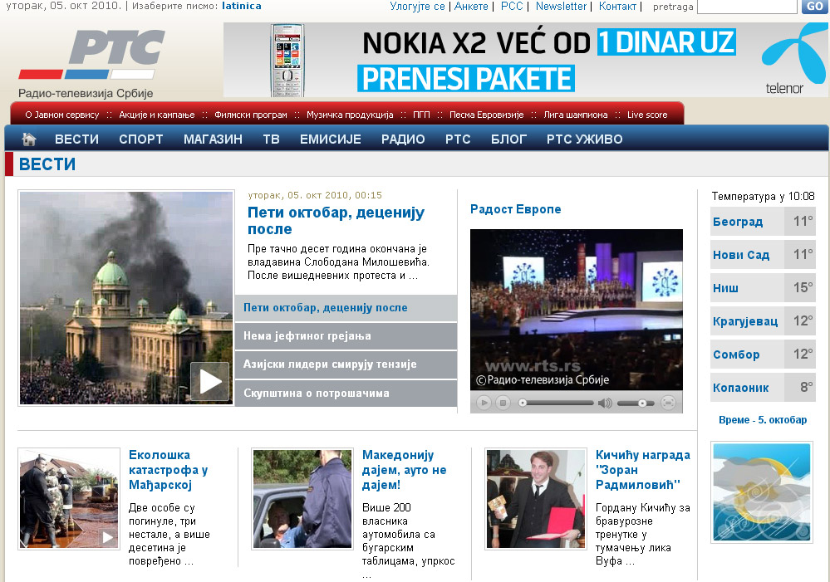Open Ниш weather entry
Image resolution: width=830 pixels, height=582 pixels.
tap(763, 288)
